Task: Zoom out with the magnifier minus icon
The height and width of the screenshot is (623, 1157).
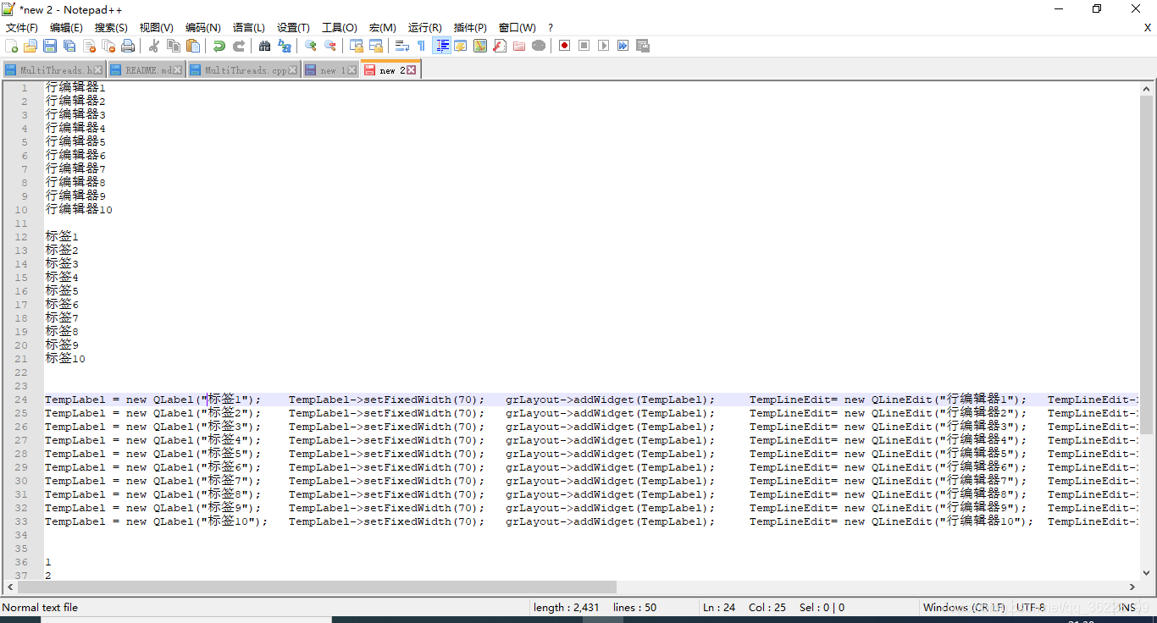Action: pos(330,46)
